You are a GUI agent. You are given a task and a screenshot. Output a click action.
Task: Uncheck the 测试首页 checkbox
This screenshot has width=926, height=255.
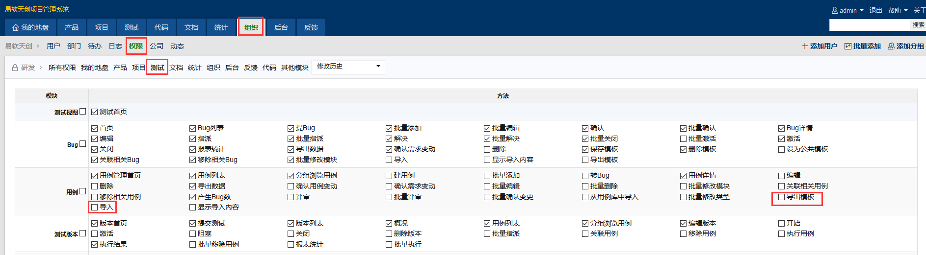coord(95,112)
